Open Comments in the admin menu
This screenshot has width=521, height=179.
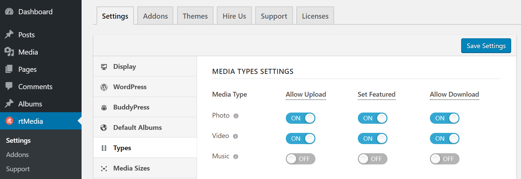pyautogui.click(x=41, y=86)
